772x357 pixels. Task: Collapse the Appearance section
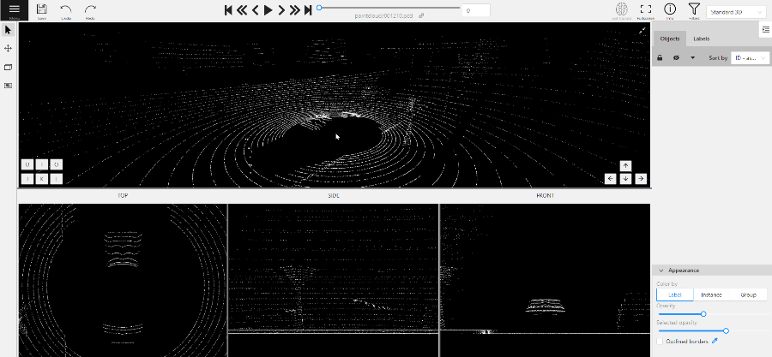click(x=659, y=271)
